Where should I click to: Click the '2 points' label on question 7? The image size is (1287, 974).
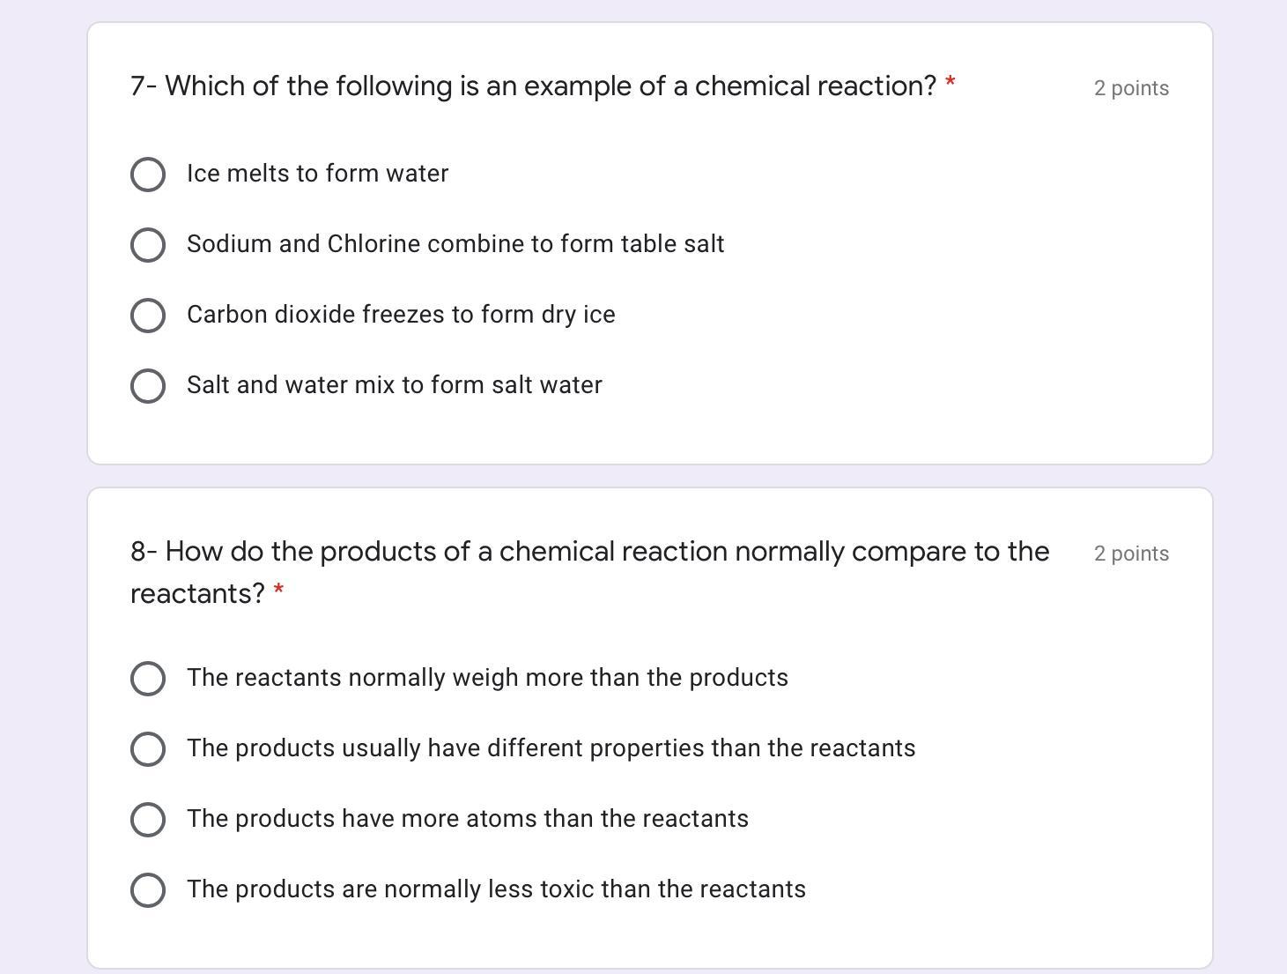1131,88
